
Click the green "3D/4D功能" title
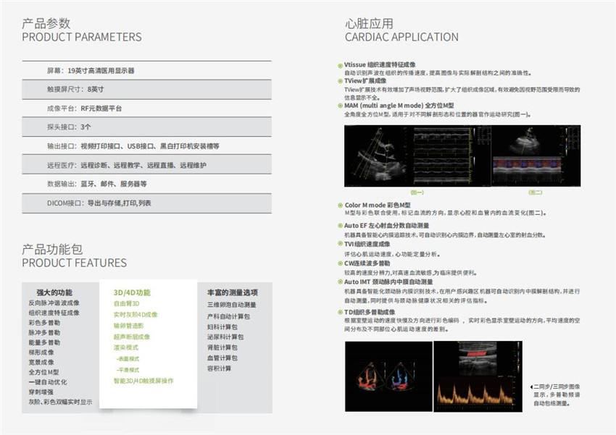tap(132, 292)
